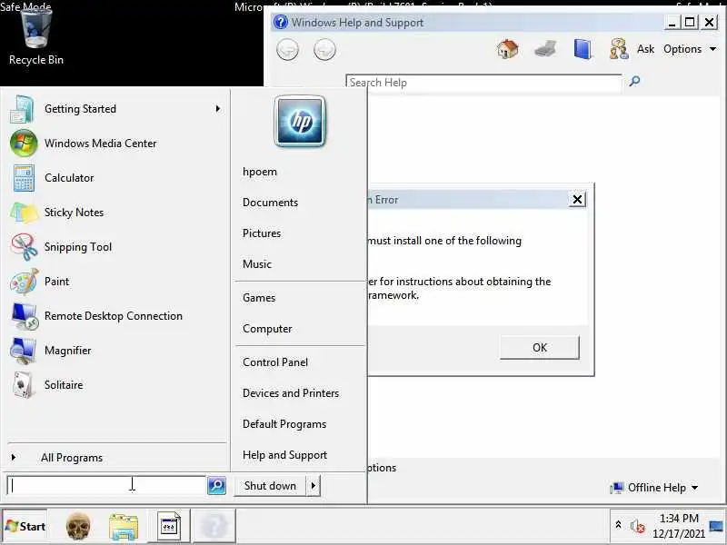The width and height of the screenshot is (727, 545).
Task: Open Music from Start menu
Action: (257, 264)
